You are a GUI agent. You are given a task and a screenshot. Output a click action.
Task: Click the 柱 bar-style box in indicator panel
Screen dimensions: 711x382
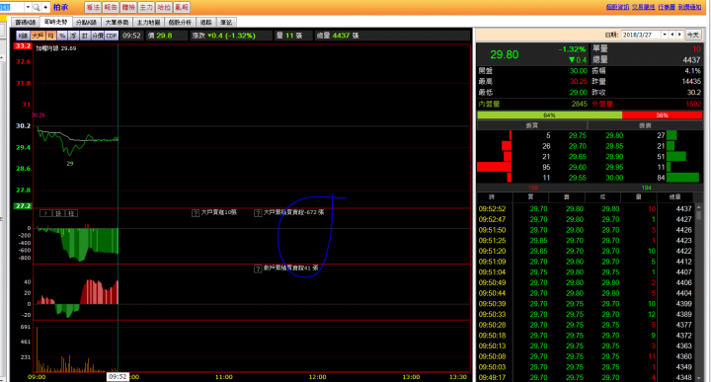[72, 213]
